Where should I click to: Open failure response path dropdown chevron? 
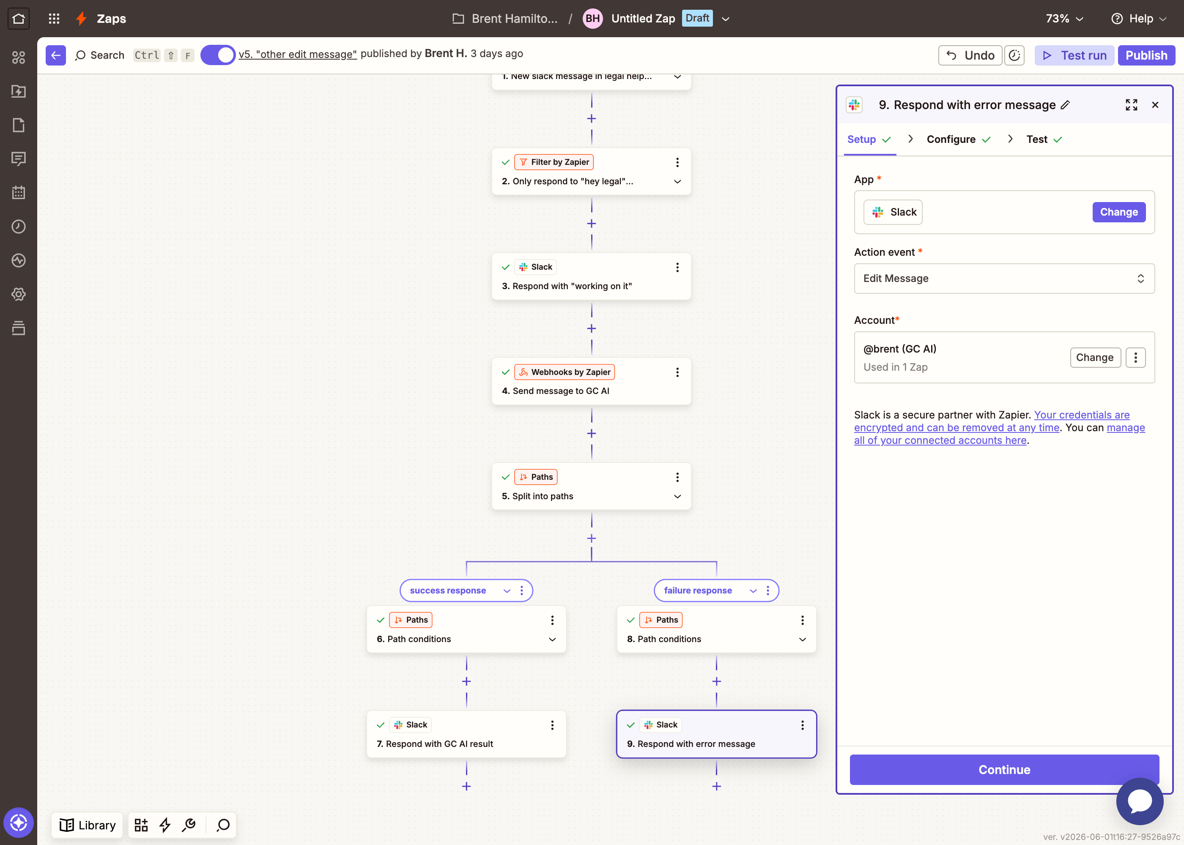click(753, 591)
